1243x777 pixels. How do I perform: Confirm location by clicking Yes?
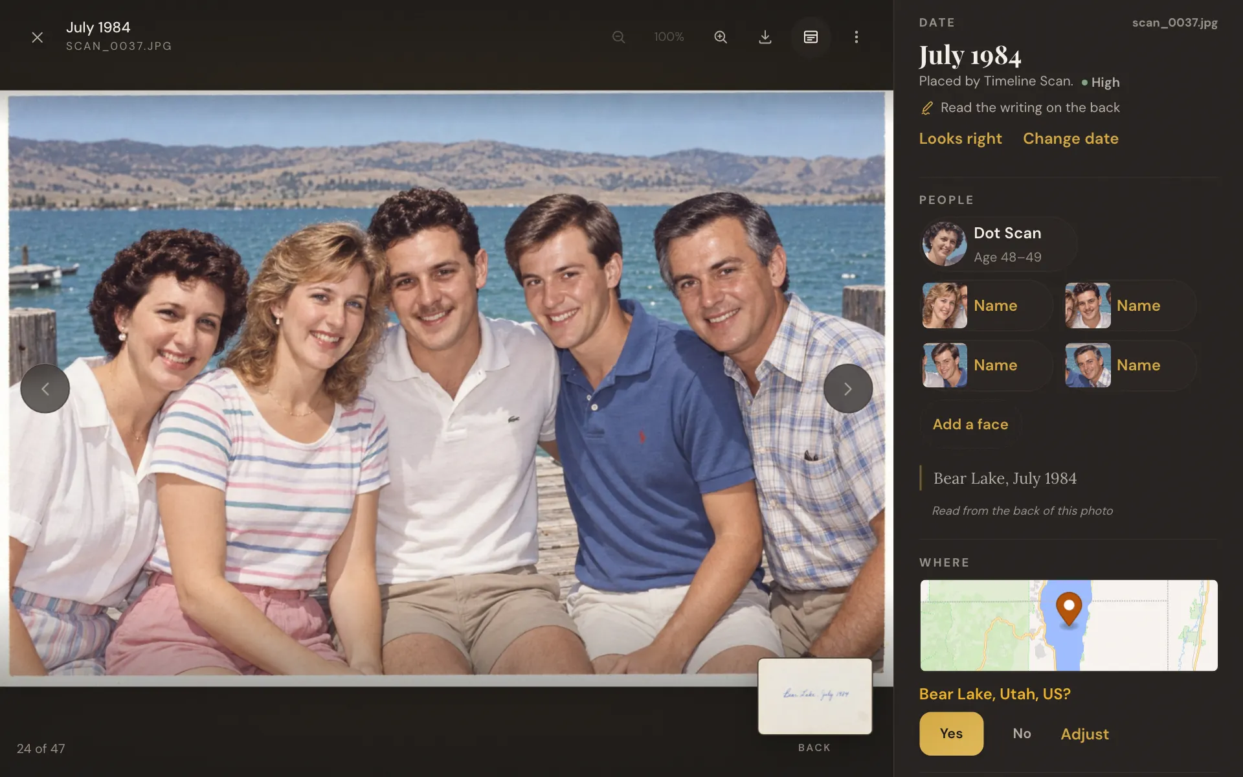[x=951, y=734]
